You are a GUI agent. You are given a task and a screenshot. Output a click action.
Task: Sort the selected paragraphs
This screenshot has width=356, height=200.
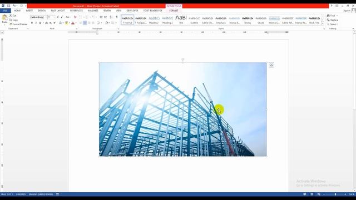[x=111, y=17]
